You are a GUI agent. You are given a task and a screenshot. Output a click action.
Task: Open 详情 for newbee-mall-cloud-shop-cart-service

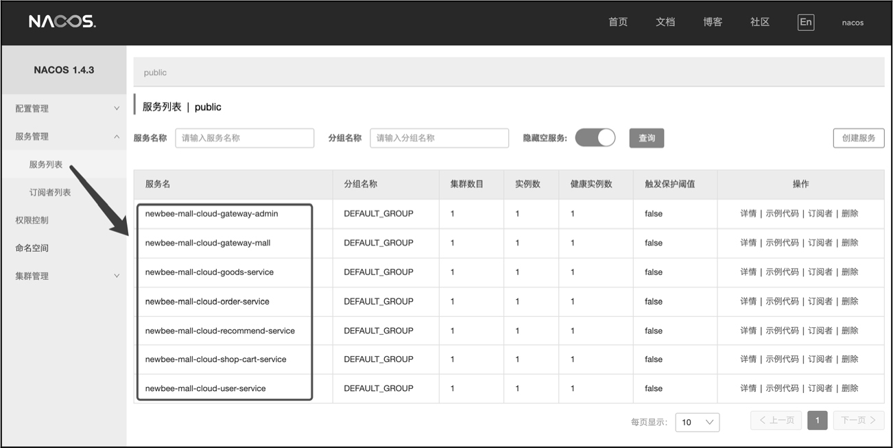[748, 359]
